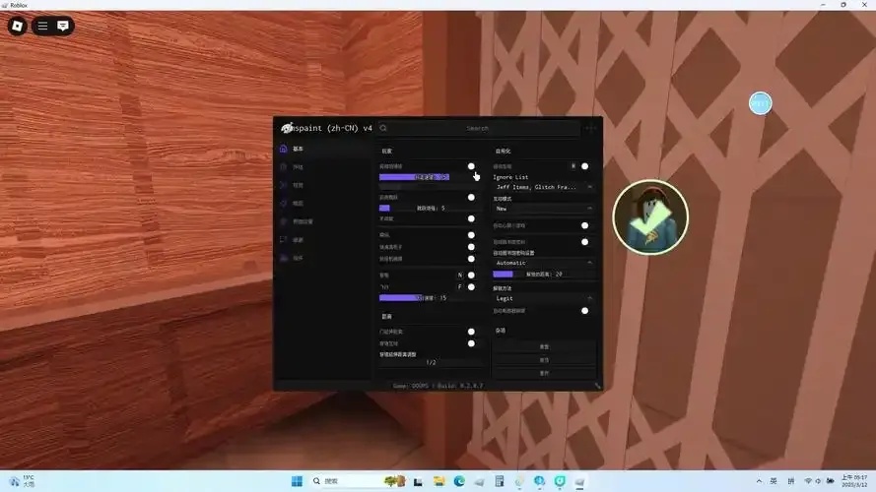
Task: Click the taskbar search box
Action: (358, 481)
